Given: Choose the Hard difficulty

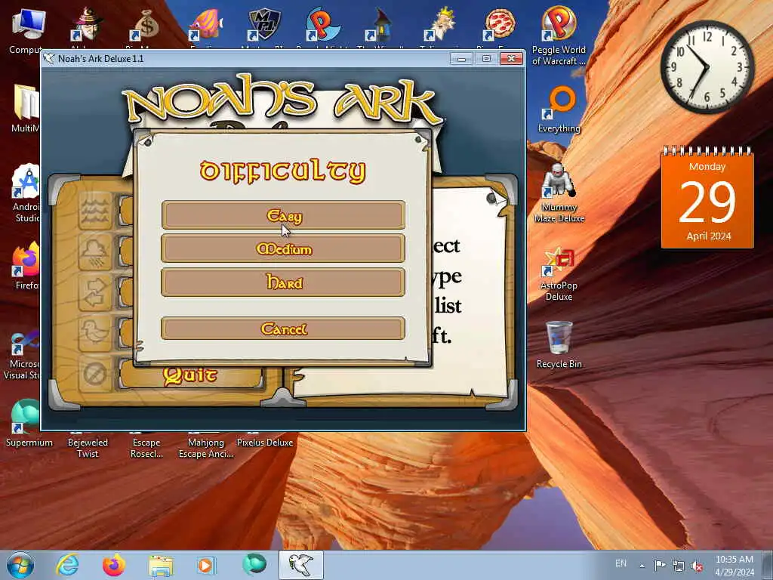Looking at the screenshot, I should pyautogui.click(x=284, y=282).
